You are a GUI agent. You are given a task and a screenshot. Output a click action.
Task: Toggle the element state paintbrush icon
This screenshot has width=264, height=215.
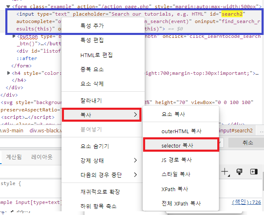pyautogui.click(x=239, y=172)
